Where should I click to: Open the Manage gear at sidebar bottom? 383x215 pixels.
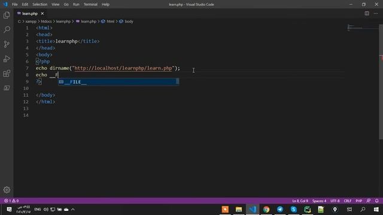point(7,190)
